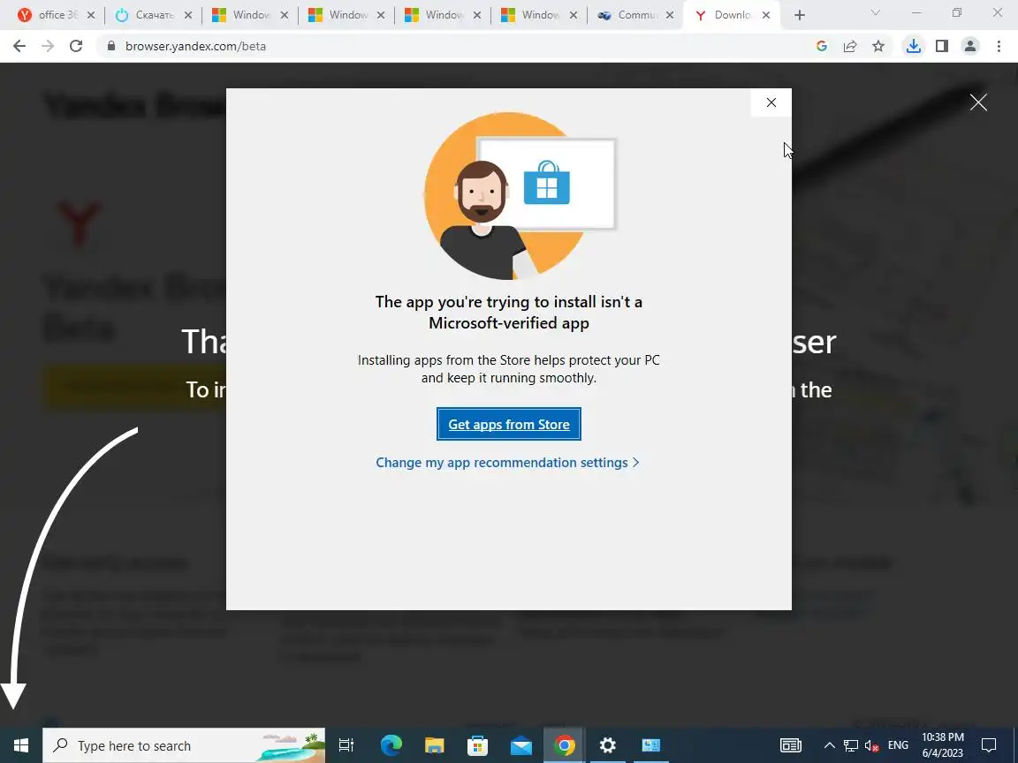The width and height of the screenshot is (1018, 763).
Task: Open the Chrome downloads icon
Action: 914,46
